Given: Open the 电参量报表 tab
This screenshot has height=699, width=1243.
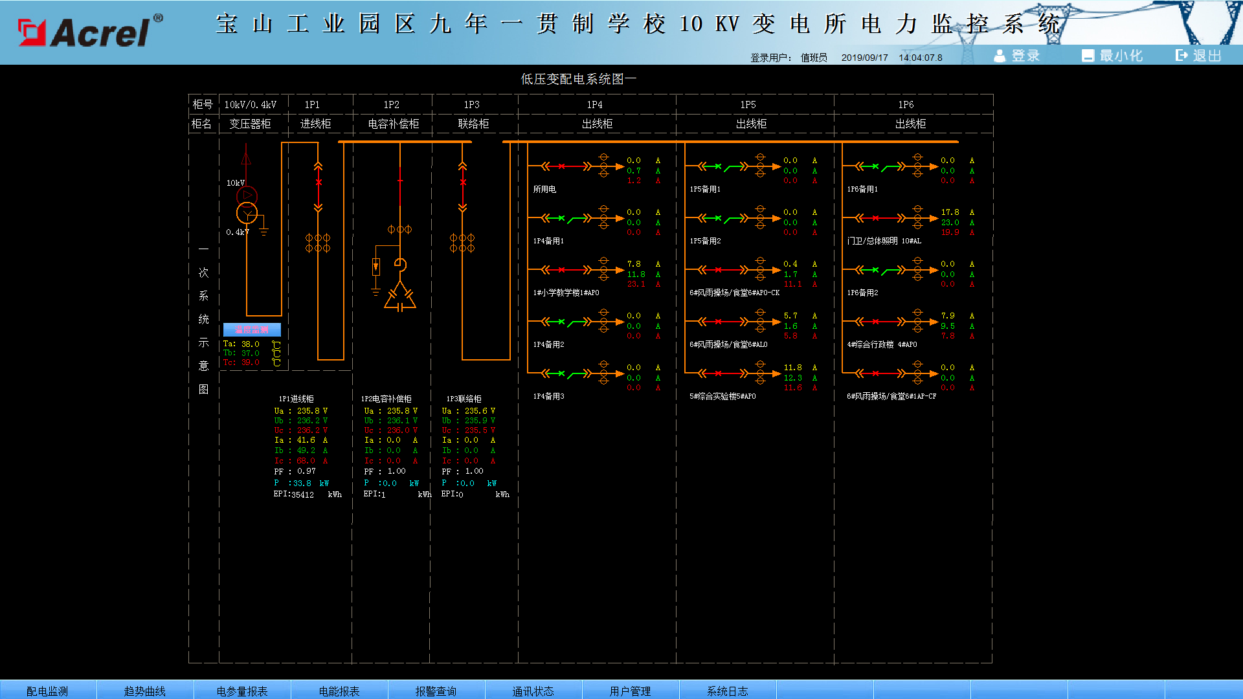Looking at the screenshot, I should pos(241,691).
